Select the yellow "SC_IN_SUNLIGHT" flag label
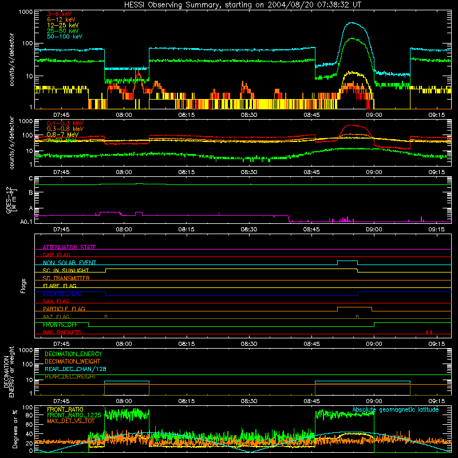The height and width of the screenshot is (458, 458). [x=66, y=270]
